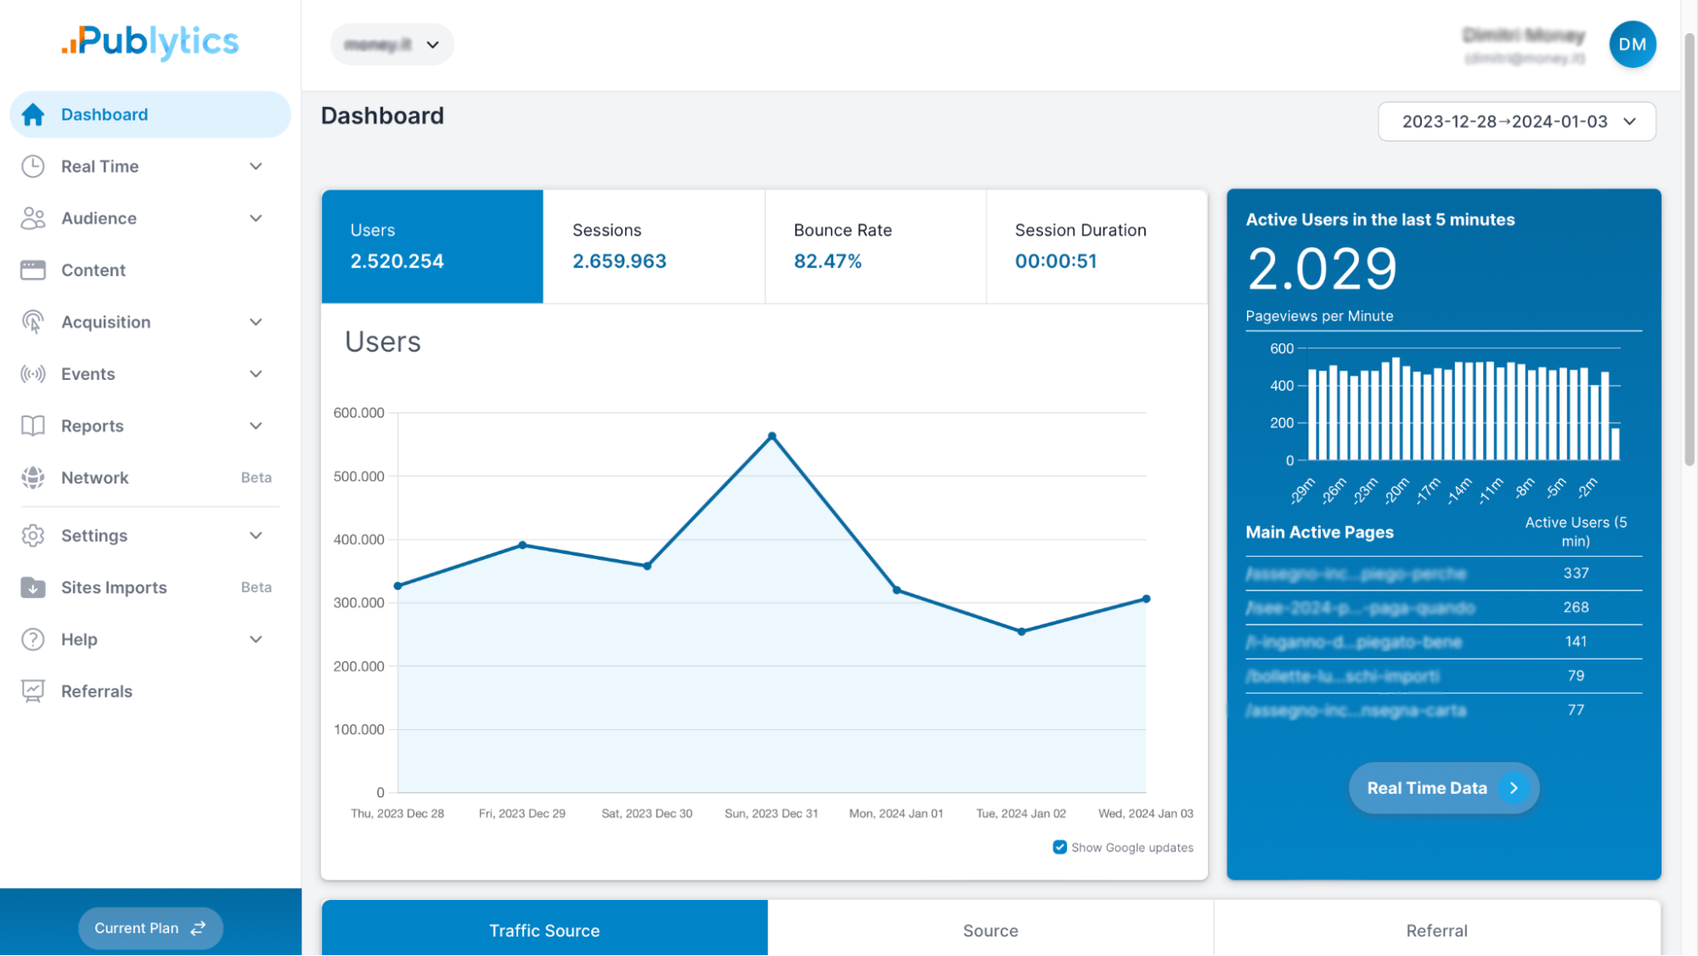Switch to the Source tab

point(990,930)
